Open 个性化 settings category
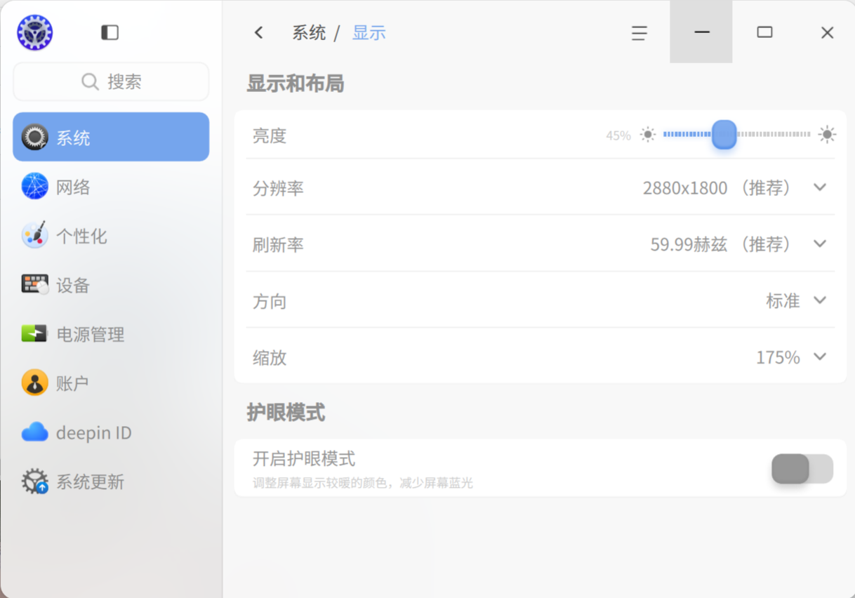 pyautogui.click(x=111, y=236)
